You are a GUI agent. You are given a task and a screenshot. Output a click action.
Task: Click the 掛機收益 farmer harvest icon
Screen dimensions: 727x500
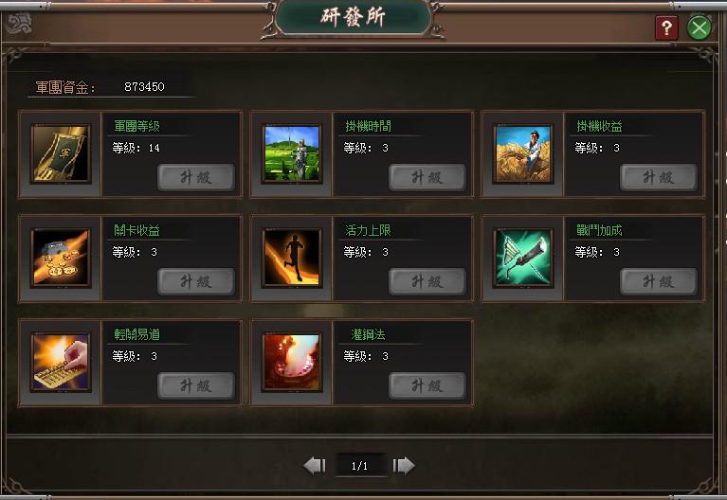523,153
